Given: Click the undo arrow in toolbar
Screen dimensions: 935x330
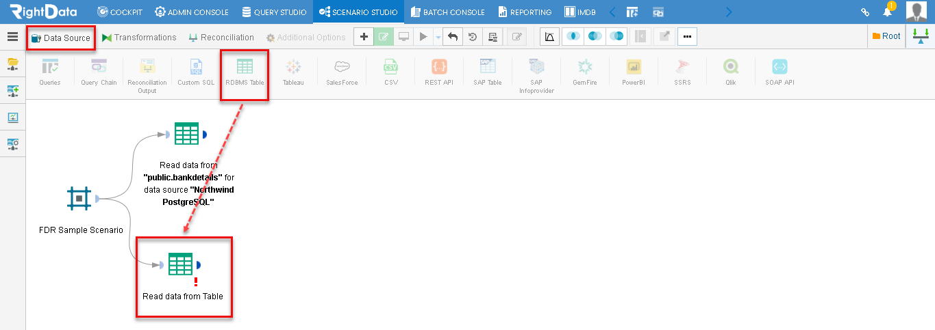Looking at the screenshot, I should [452, 37].
